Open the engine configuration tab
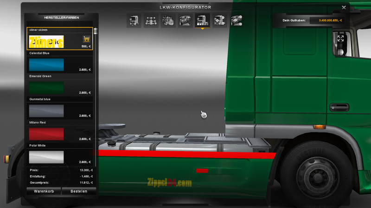 tap(168, 20)
